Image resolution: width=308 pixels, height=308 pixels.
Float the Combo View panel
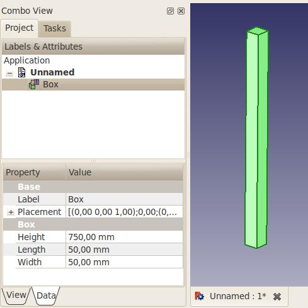point(170,11)
